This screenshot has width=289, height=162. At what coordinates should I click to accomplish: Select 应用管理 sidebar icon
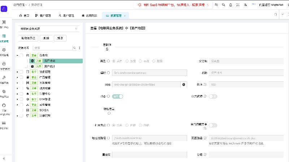pos(4,36)
